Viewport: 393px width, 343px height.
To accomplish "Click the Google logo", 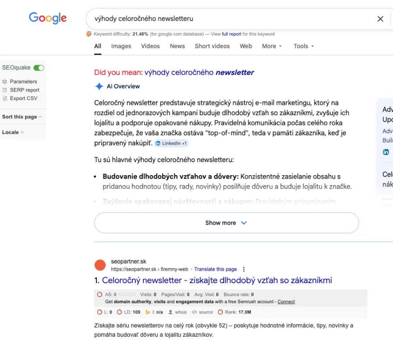I will click(48, 18).
